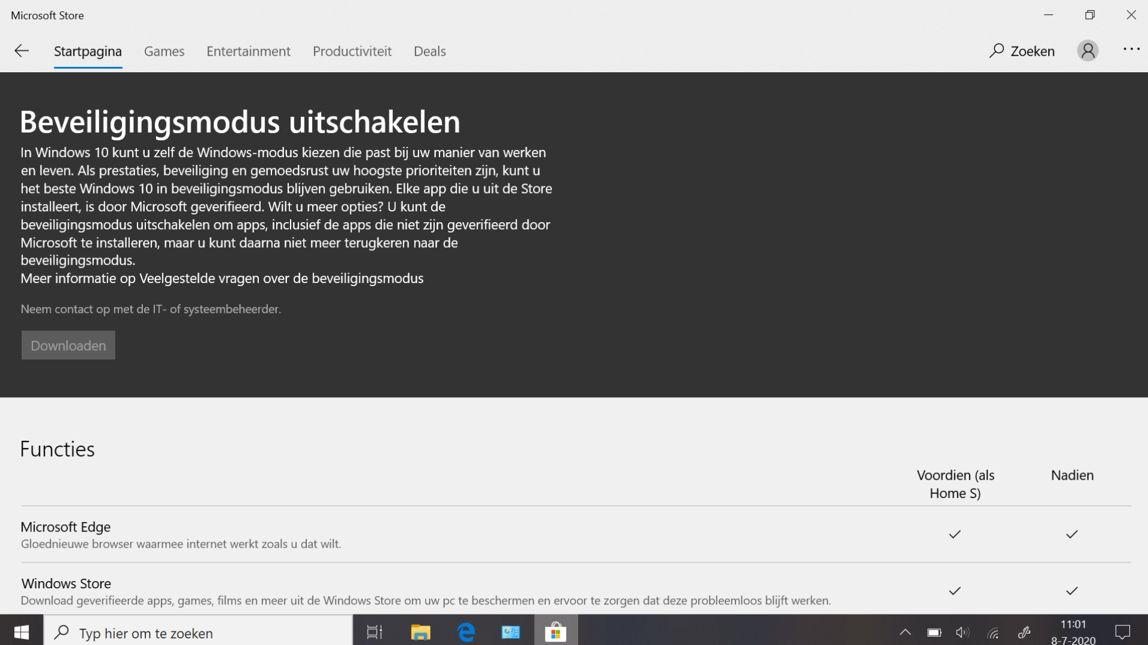The width and height of the screenshot is (1148, 645).
Task: Switch to the Games tab
Action: click(164, 51)
